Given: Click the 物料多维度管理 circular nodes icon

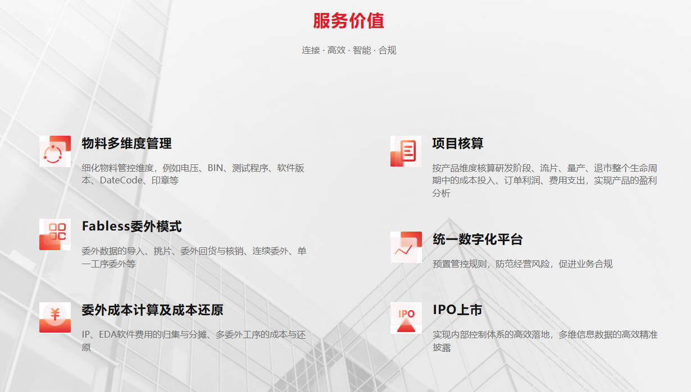Looking at the screenshot, I should coord(54,151).
